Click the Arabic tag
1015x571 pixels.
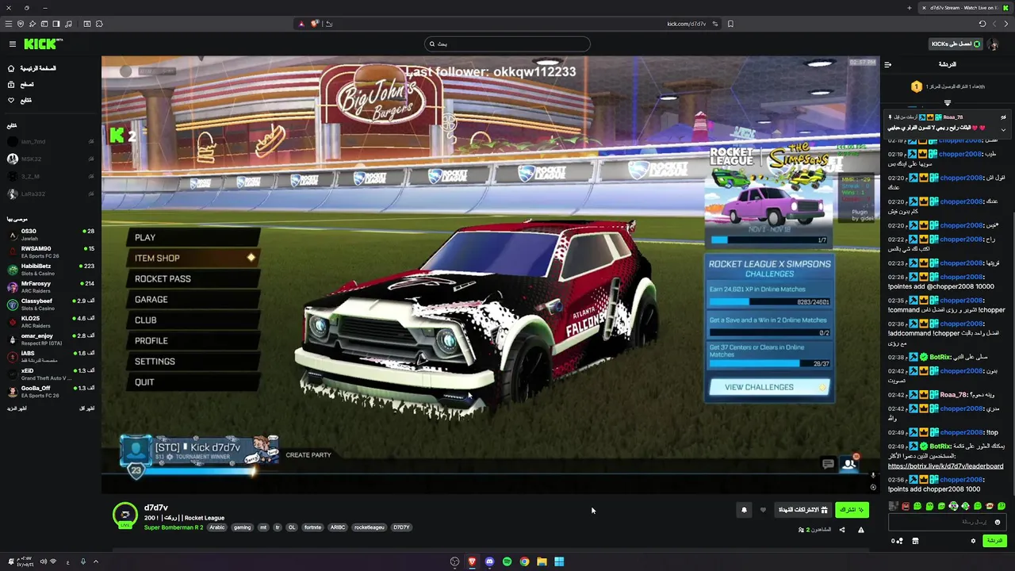click(217, 527)
